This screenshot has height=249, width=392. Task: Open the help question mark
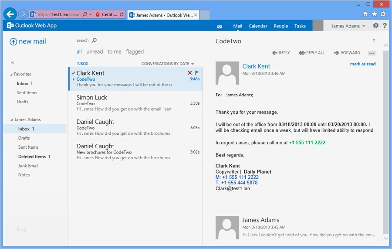click(x=385, y=26)
